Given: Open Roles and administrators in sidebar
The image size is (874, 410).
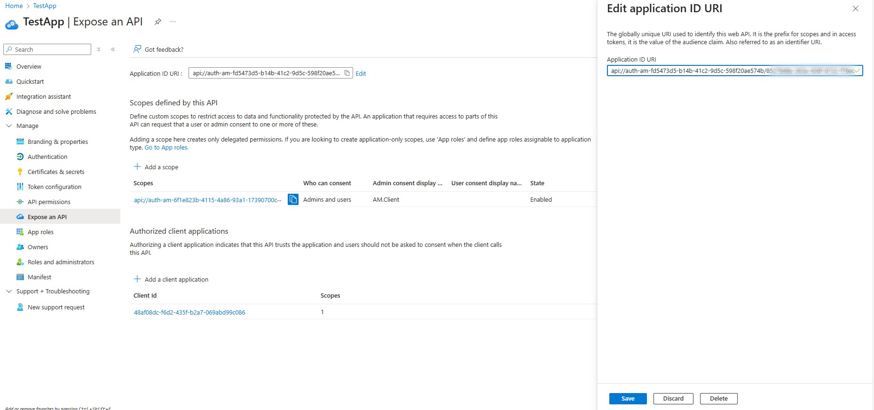Looking at the screenshot, I should 60,262.
